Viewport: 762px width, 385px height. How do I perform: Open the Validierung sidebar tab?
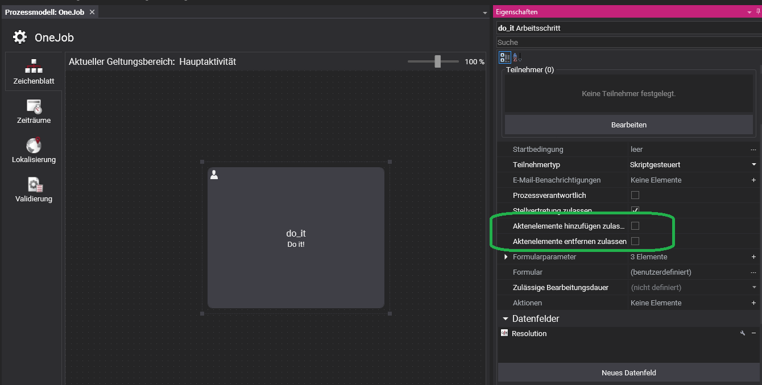coord(34,189)
